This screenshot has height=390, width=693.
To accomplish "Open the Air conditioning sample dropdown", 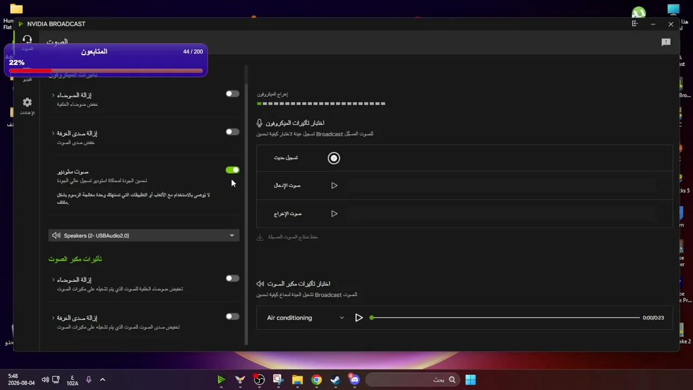I will (305, 318).
